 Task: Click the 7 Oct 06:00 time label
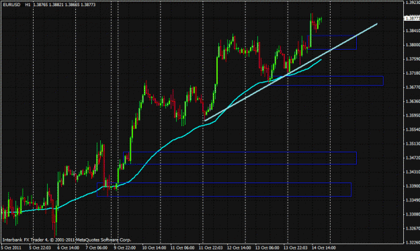pos(96,248)
